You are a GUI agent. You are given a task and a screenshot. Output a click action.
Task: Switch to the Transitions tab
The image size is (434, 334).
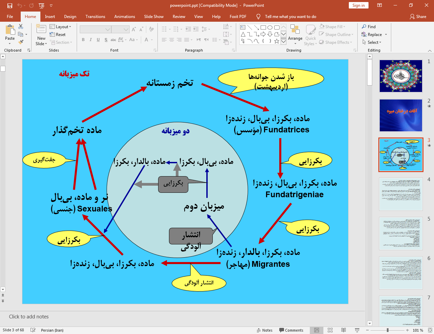pos(95,16)
